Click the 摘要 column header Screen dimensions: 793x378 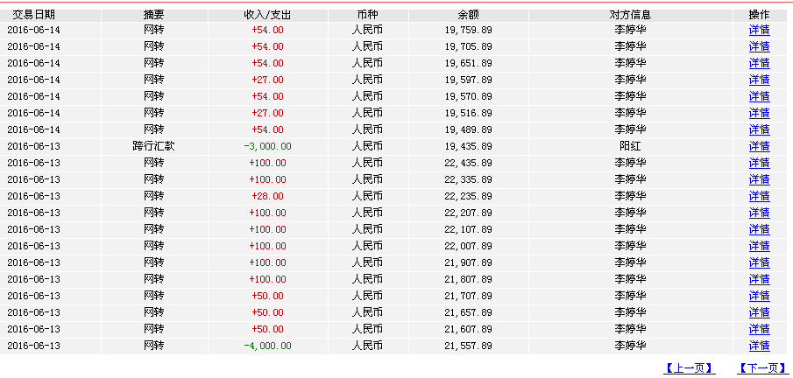tap(153, 15)
